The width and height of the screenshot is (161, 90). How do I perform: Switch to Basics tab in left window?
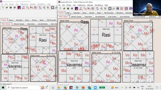click(x=11, y=20)
